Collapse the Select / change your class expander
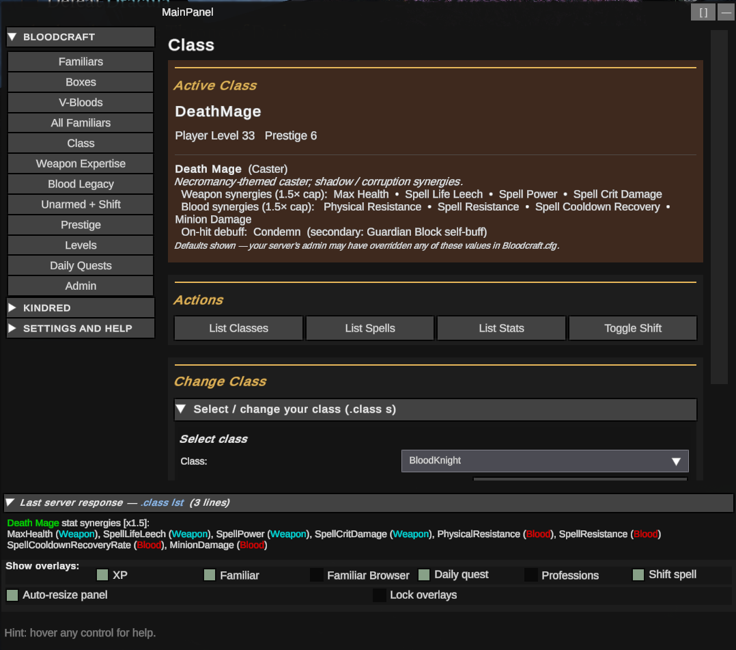This screenshot has width=736, height=650. pyautogui.click(x=436, y=409)
